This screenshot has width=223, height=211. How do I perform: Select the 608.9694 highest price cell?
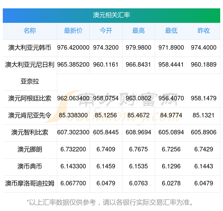(x=138, y=132)
